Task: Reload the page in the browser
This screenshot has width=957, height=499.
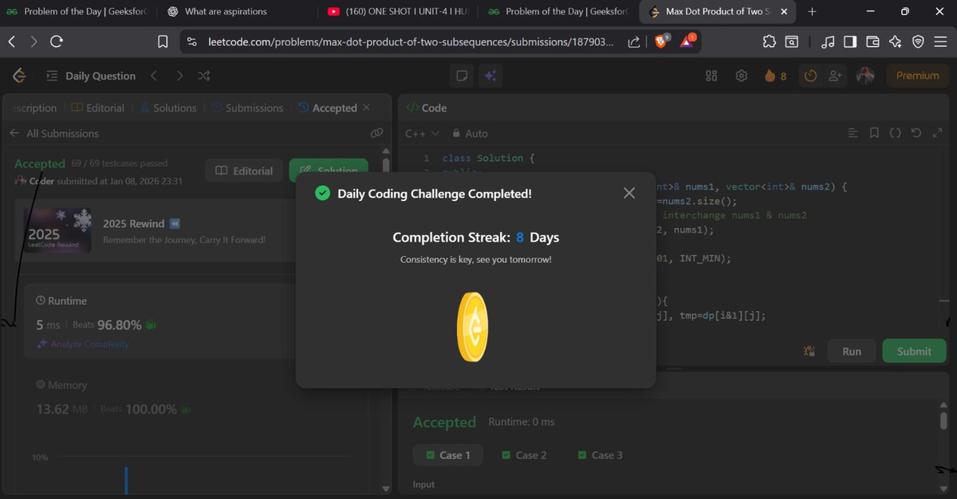Action: 57,41
